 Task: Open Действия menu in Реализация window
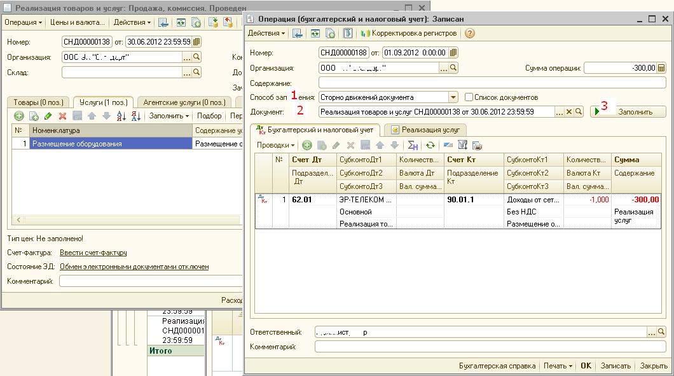[x=132, y=22]
